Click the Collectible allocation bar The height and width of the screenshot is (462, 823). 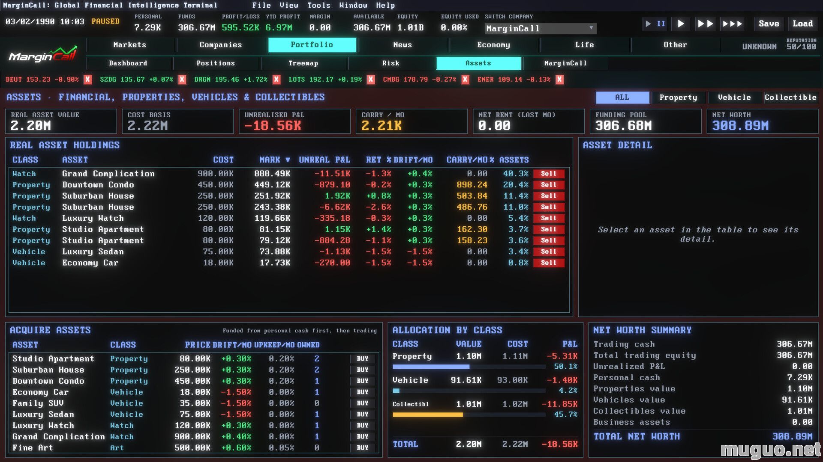coord(469,415)
